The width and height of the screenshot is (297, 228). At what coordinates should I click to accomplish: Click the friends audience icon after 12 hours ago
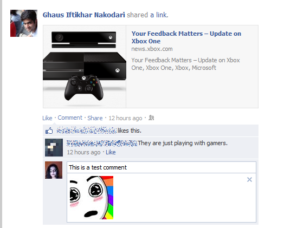tap(151, 118)
